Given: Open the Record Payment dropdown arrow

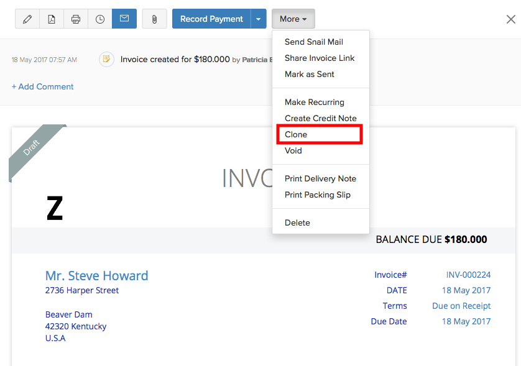Looking at the screenshot, I should coord(259,19).
